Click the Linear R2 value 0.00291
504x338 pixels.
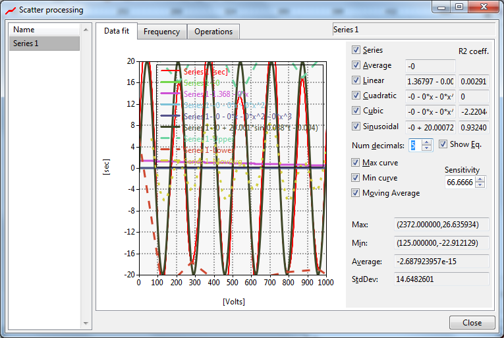pos(474,81)
